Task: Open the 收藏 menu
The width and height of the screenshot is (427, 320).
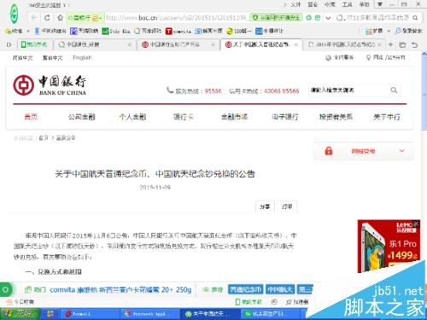Action: point(330,4)
